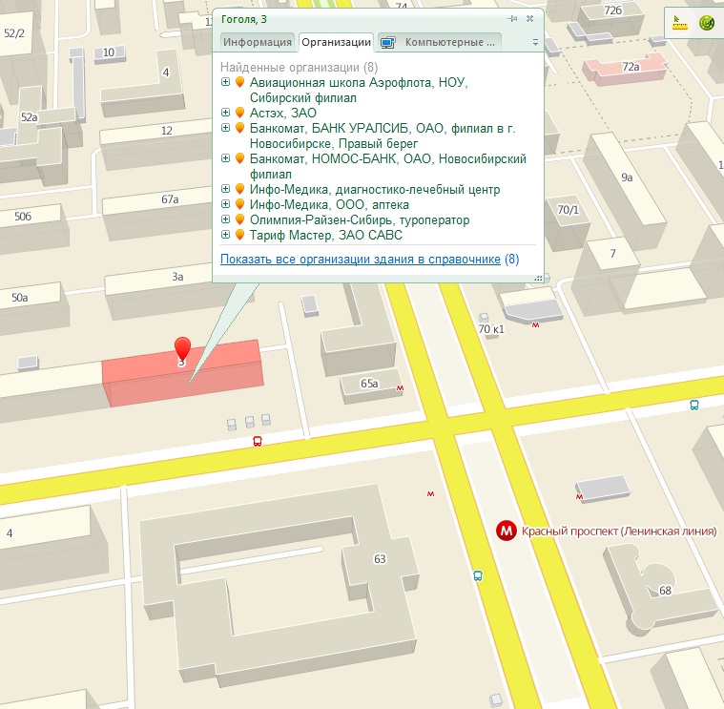Screen dimensions: 724x709
Task: Click the Красный проспект metro station icon
Action: click(507, 532)
